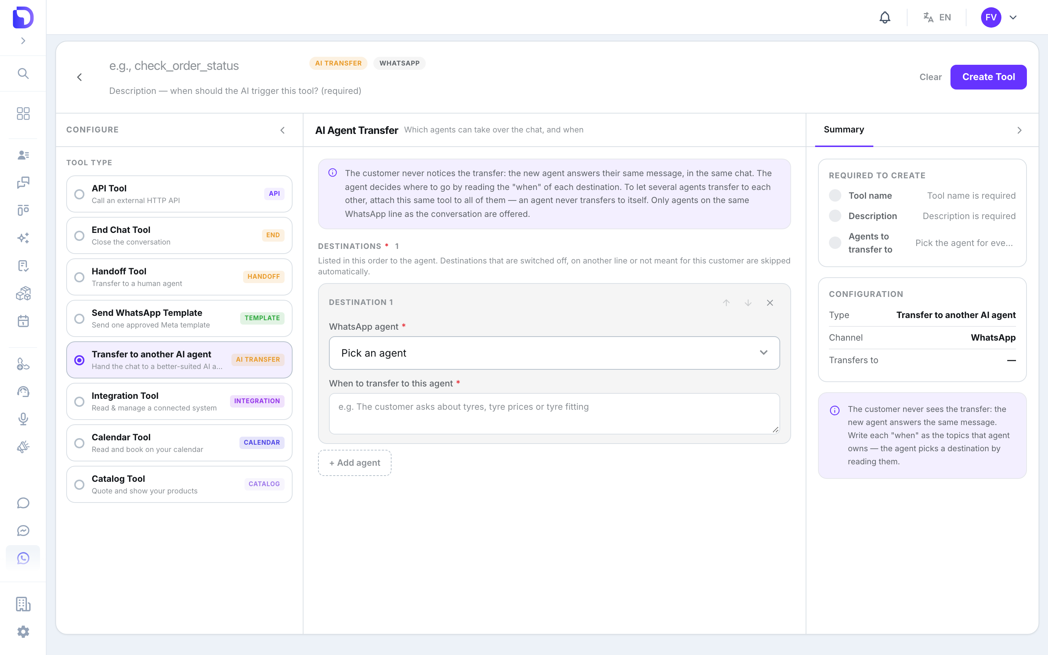This screenshot has height=655, width=1048.
Task: Select the Calendar Tool option
Action: tap(179, 443)
